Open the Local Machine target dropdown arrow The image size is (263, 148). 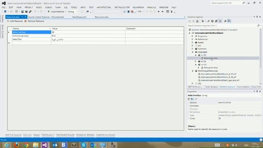pos(66,12)
